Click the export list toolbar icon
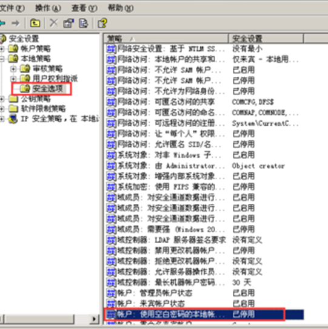328x329 pixels. coord(83,23)
